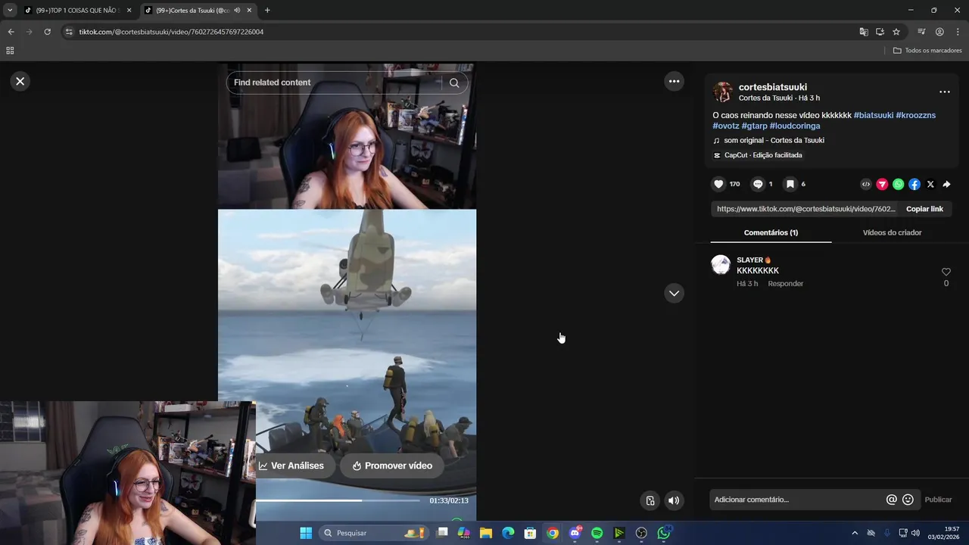Screen dimensions: 969x545
Task: Go to the next video with down chevron
Action: pyautogui.click(x=674, y=293)
